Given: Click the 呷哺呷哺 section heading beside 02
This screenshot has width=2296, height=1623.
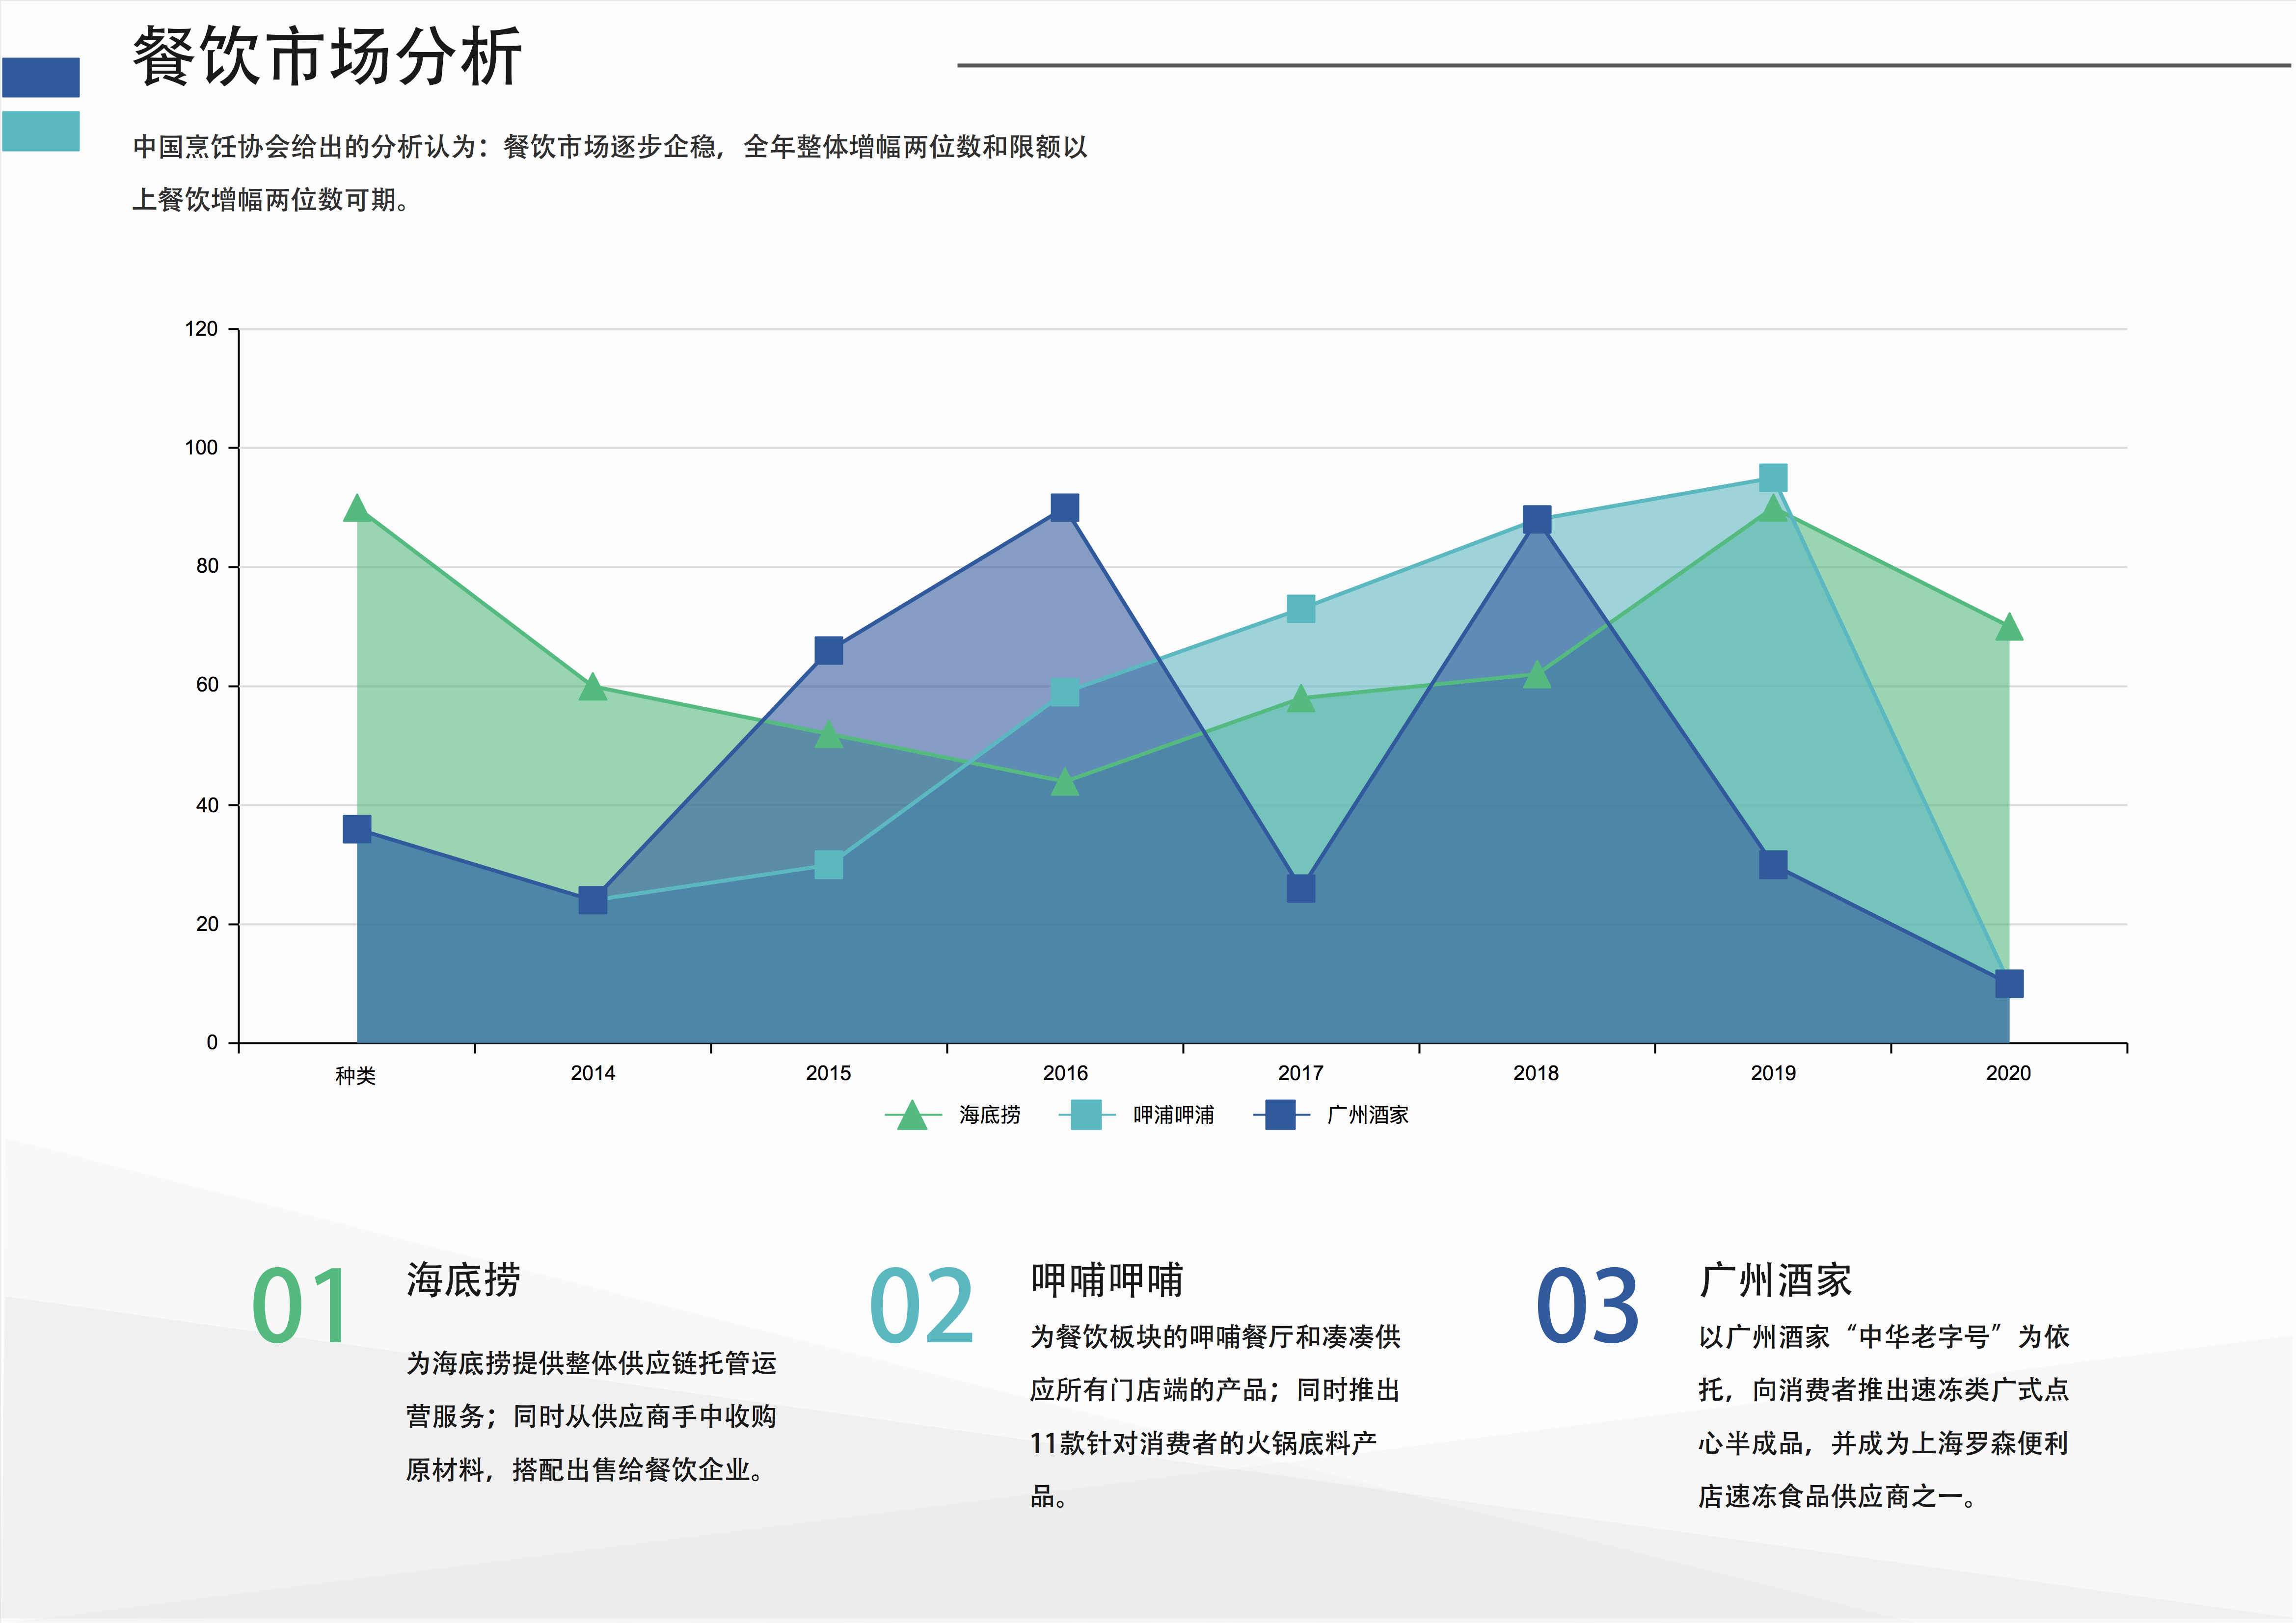Looking at the screenshot, I should pyautogui.click(x=1107, y=1281).
